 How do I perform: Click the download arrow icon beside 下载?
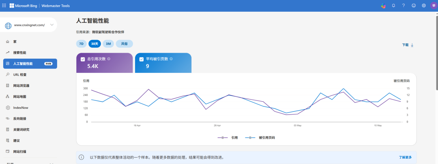tap(412, 45)
